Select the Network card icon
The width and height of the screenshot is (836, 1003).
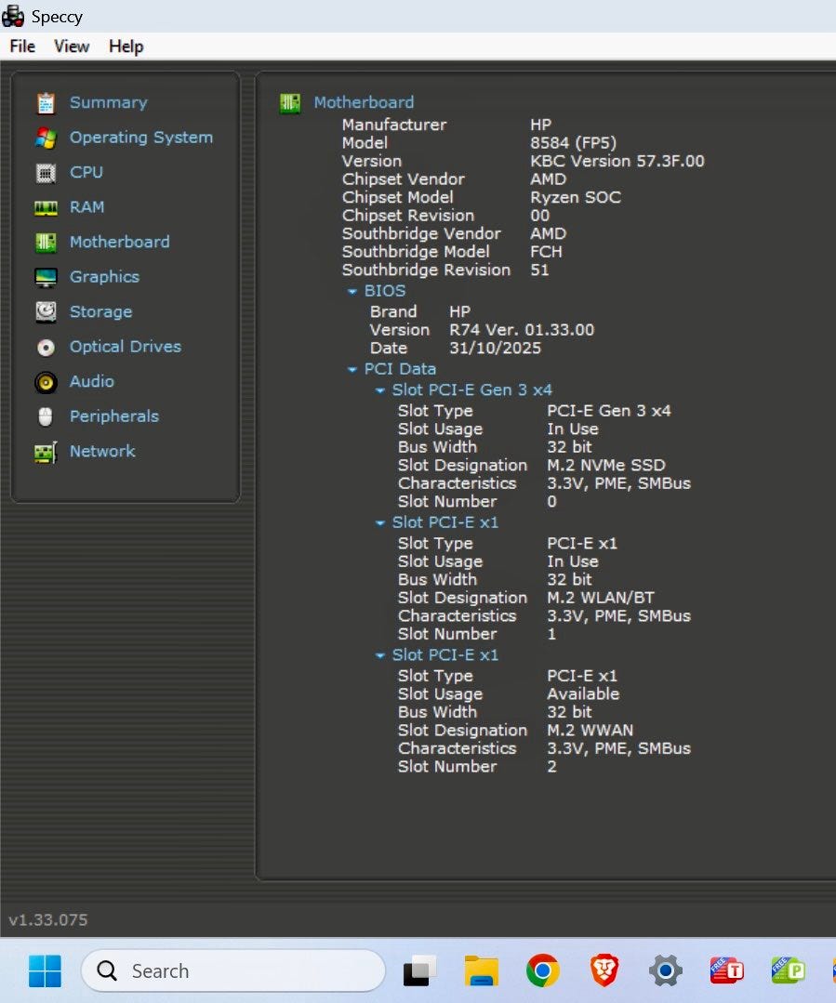coord(46,452)
